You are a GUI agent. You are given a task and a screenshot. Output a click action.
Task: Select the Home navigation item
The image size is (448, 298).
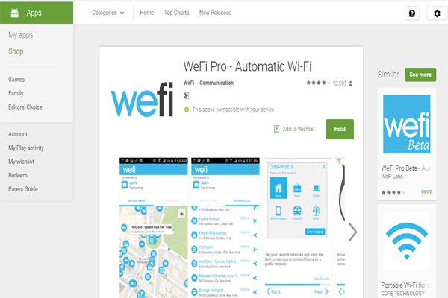147,13
